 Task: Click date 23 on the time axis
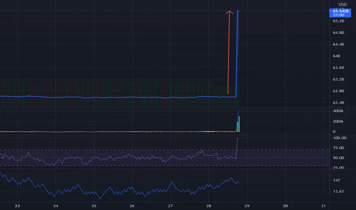(x=17, y=206)
